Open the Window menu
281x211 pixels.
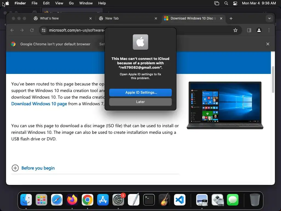pos(86,3)
